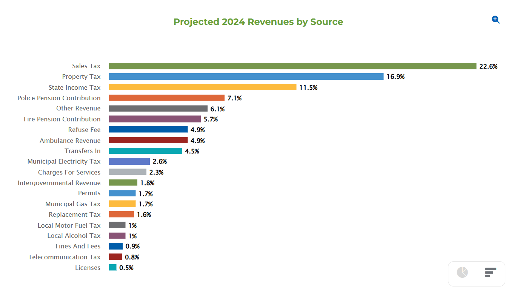Click the 2.6% value
The width and height of the screenshot is (531, 291).
pyautogui.click(x=160, y=161)
